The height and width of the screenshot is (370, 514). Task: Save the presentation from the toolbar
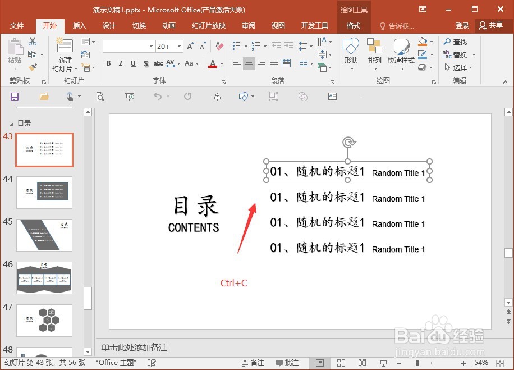click(15, 97)
